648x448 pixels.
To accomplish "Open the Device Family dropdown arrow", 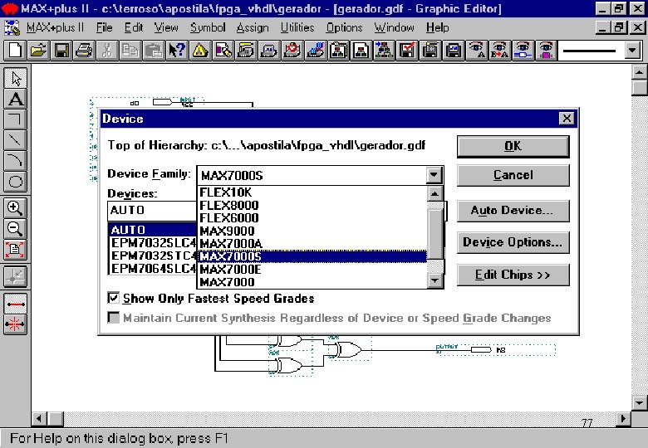I will coord(434,175).
